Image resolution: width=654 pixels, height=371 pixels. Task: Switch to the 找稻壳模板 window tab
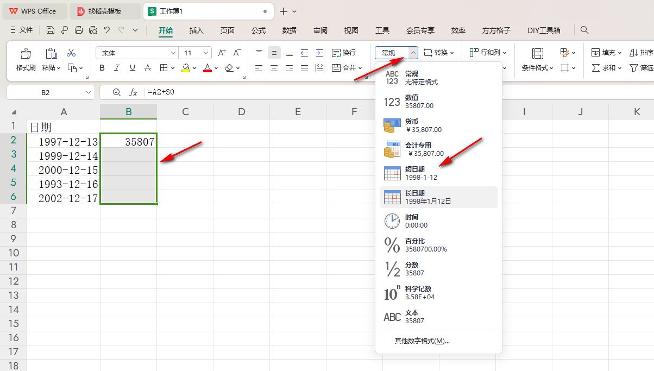[x=105, y=11]
